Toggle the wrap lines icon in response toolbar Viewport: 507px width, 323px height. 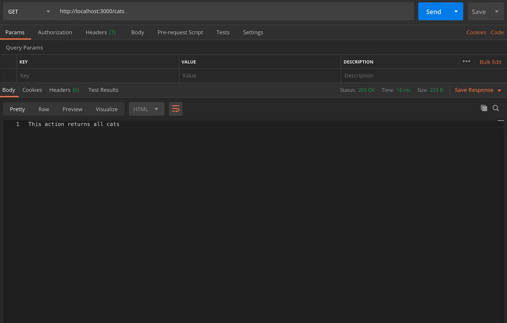(x=176, y=109)
